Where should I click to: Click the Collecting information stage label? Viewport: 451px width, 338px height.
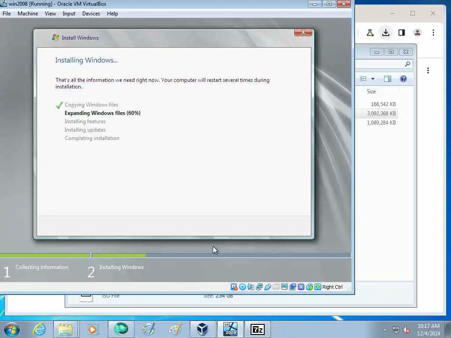point(42,267)
